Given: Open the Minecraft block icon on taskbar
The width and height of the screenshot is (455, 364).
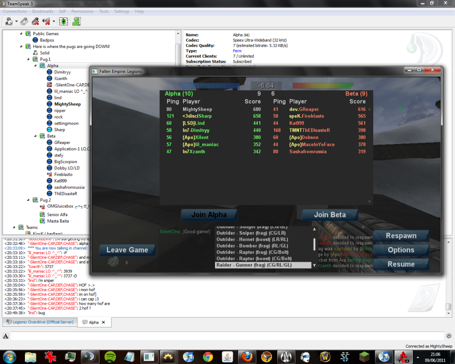Looking at the screenshot, I should click(364, 357).
